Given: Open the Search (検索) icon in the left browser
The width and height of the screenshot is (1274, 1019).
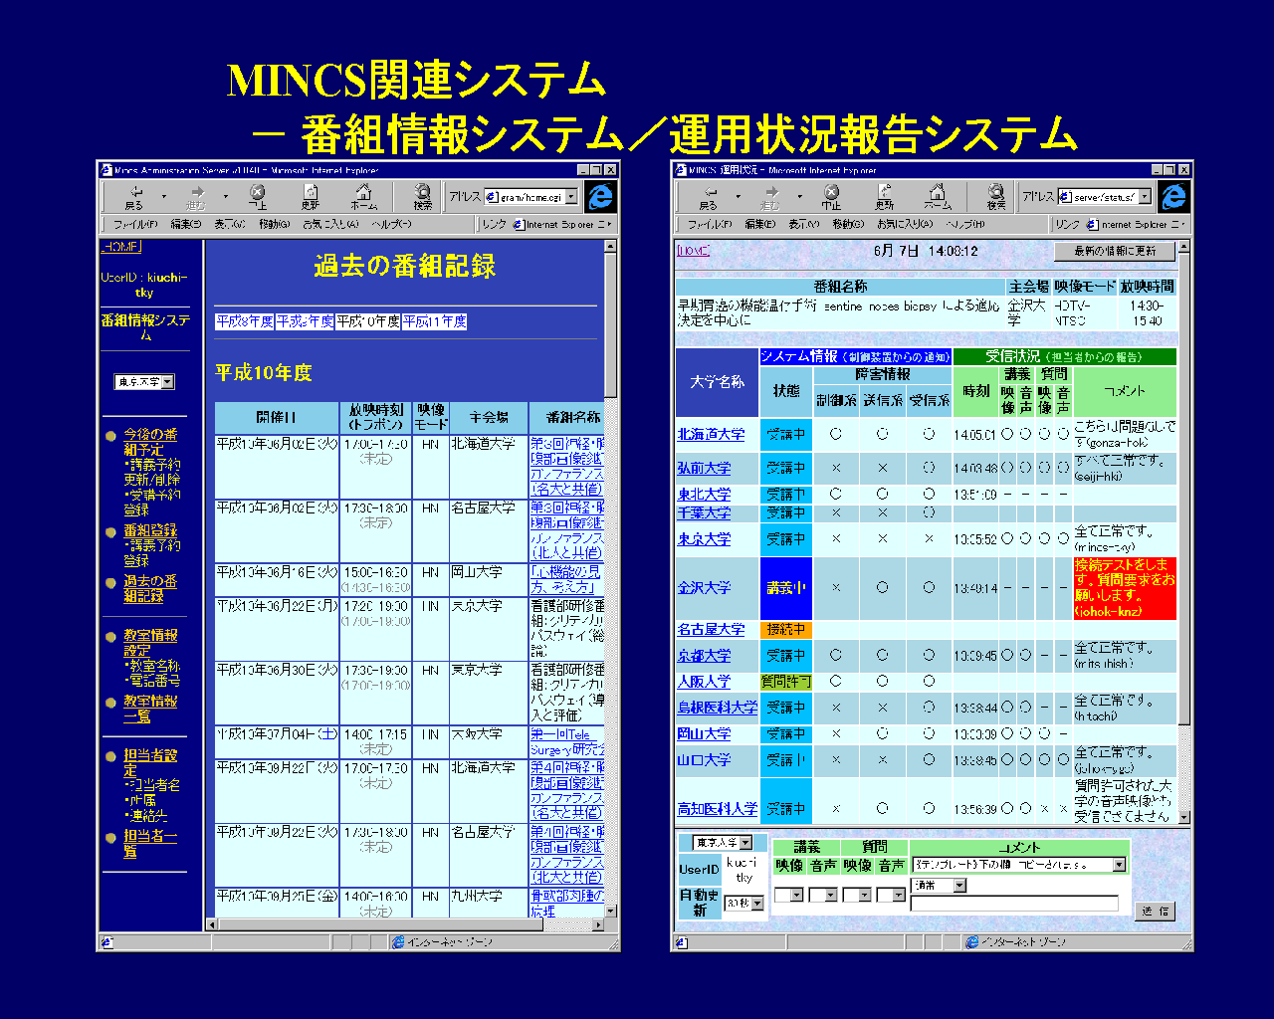Looking at the screenshot, I should pos(423,196).
